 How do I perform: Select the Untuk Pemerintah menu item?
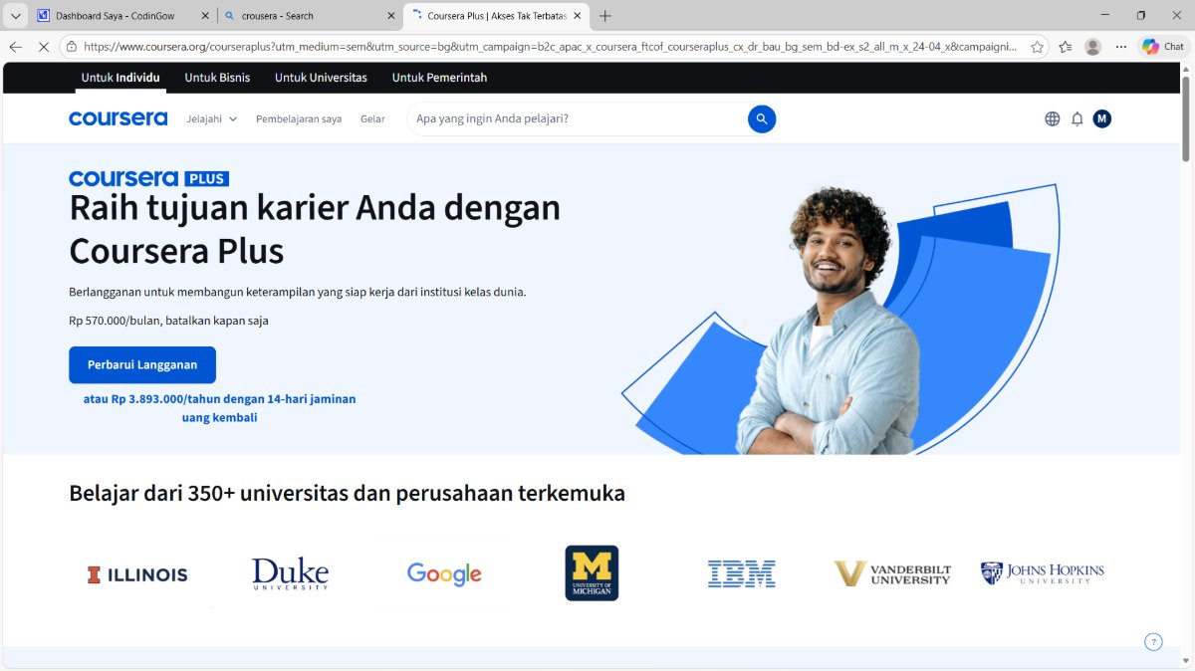click(x=439, y=78)
